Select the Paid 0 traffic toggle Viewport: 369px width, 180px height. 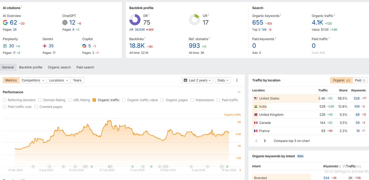pyautogui.click(x=360, y=80)
